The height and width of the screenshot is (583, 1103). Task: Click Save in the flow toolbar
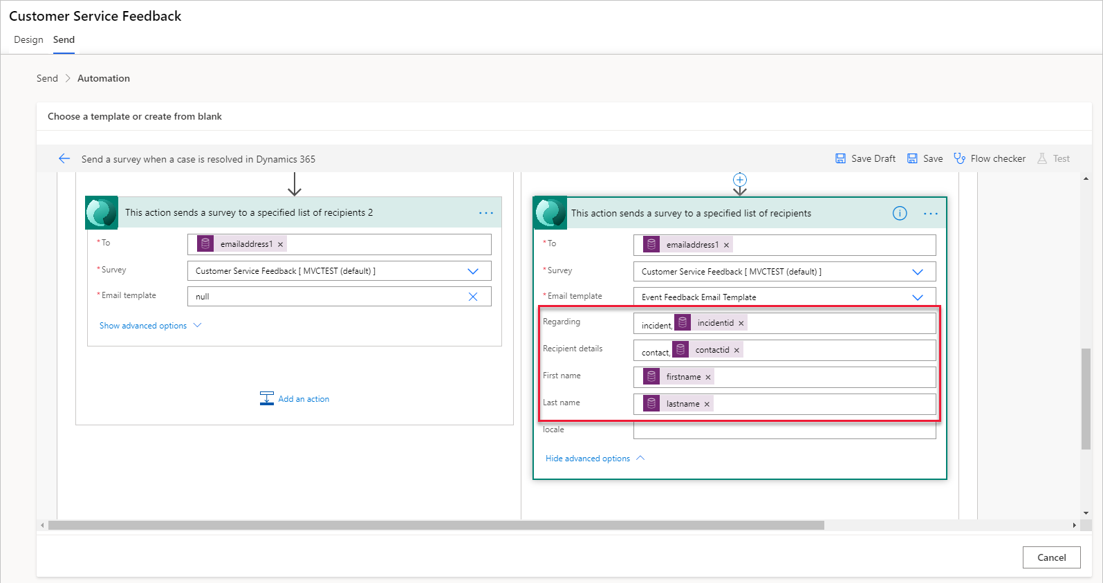(x=925, y=158)
